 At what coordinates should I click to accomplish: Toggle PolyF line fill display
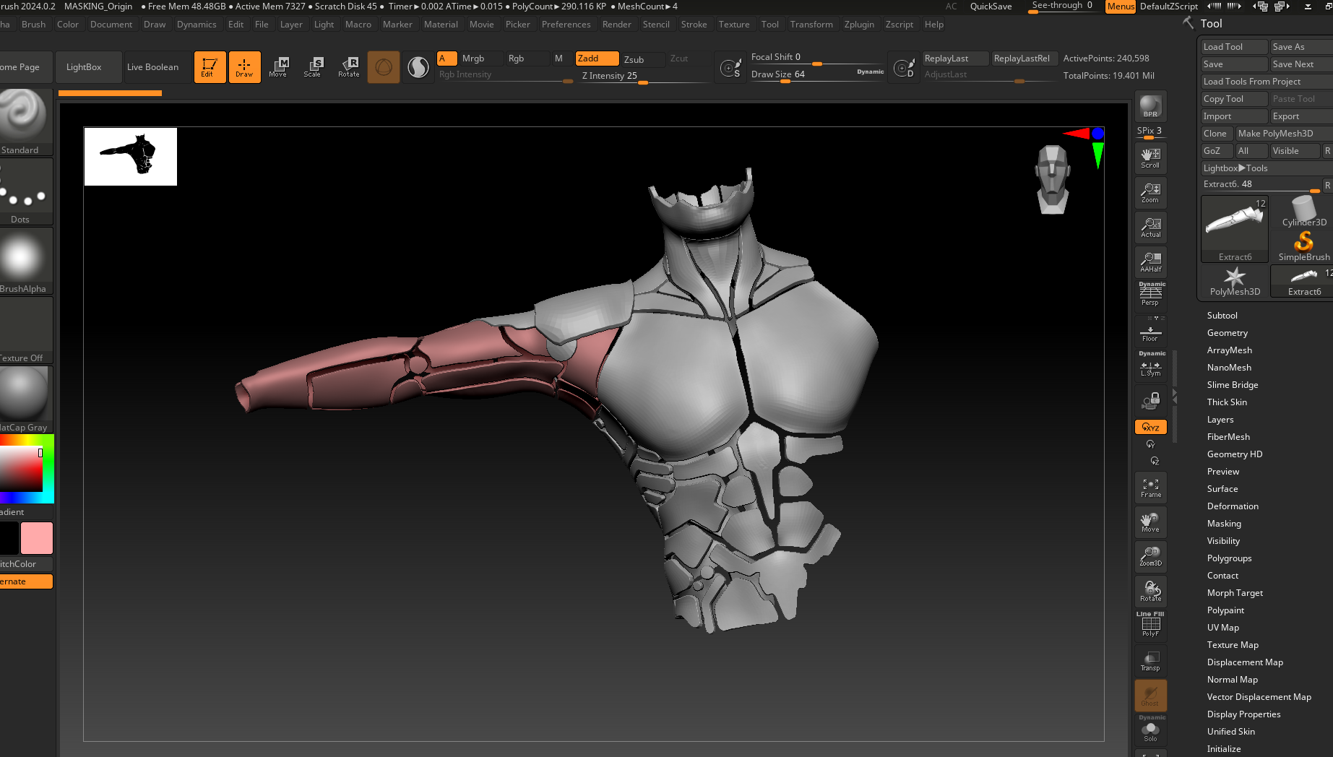point(1150,626)
